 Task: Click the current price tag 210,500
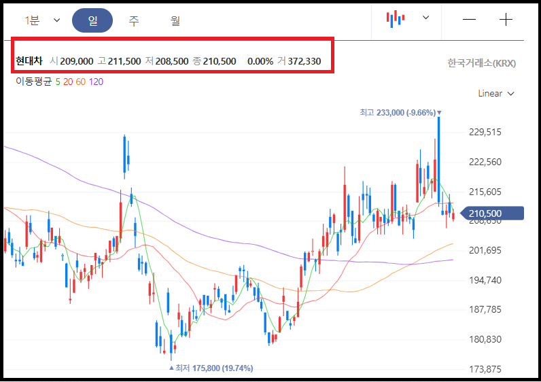pos(492,213)
